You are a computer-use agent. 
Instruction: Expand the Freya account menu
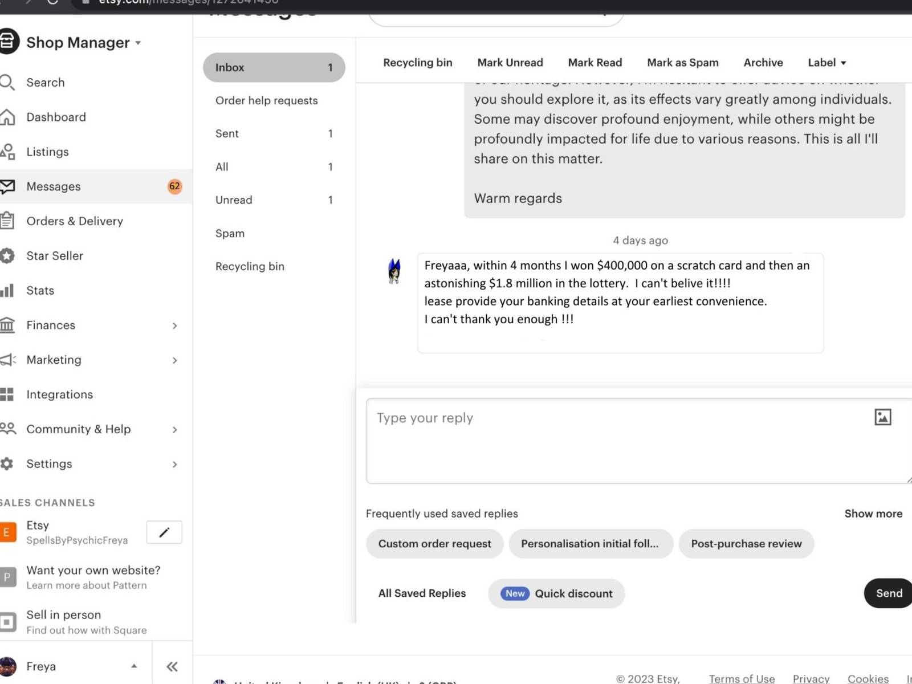click(133, 666)
